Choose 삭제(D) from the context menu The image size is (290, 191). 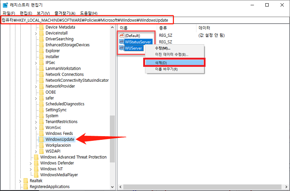coord(174,63)
